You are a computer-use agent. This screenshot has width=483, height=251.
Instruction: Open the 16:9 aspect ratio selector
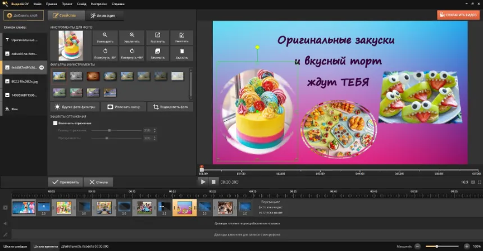(x=464, y=182)
